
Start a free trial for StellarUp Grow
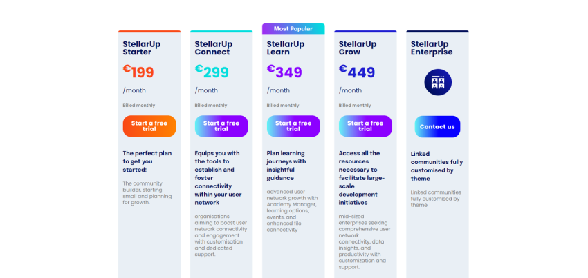(365, 126)
